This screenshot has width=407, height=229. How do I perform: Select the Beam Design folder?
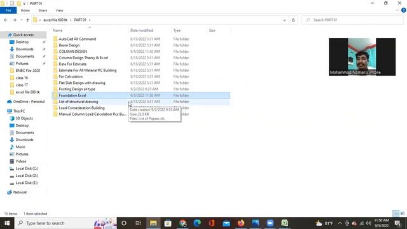pyautogui.click(x=69, y=45)
